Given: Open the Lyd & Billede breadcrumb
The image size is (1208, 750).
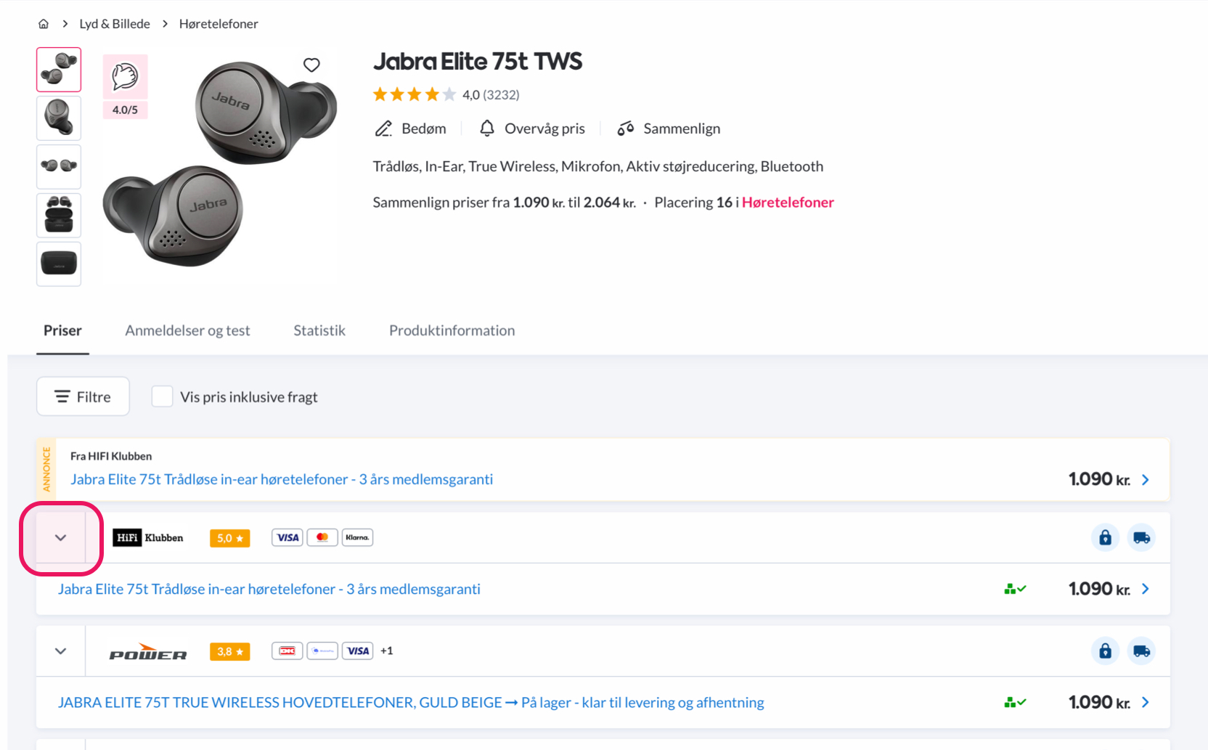Looking at the screenshot, I should point(115,24).
